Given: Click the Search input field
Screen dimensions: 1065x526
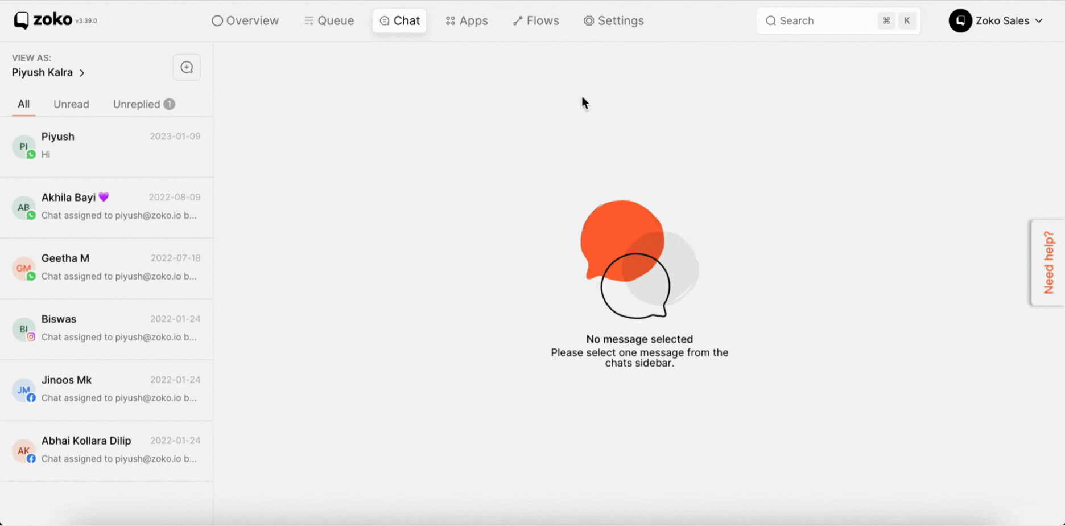Looking at the screenshot, I should coord(838,20).
